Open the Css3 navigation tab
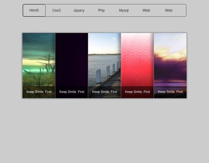This screenshot has height=163, width=209. 56,10
